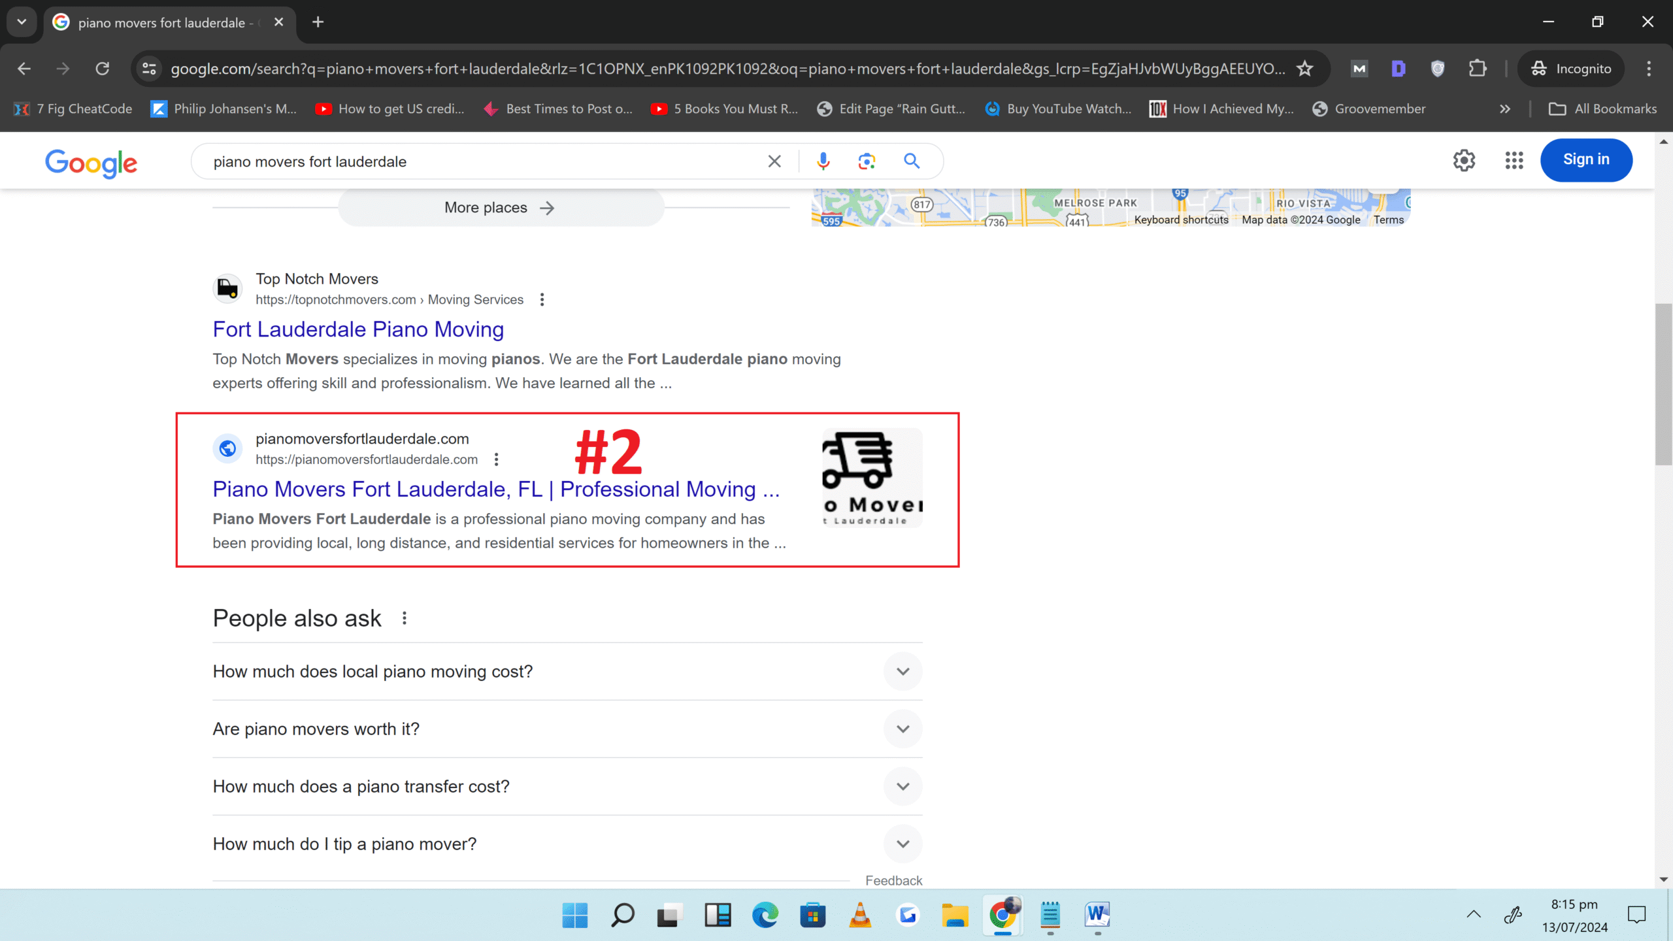The width and height of the screenshot is (1673, 941).
Task: Start voice search with microphone
Action: tap(823, 161)
